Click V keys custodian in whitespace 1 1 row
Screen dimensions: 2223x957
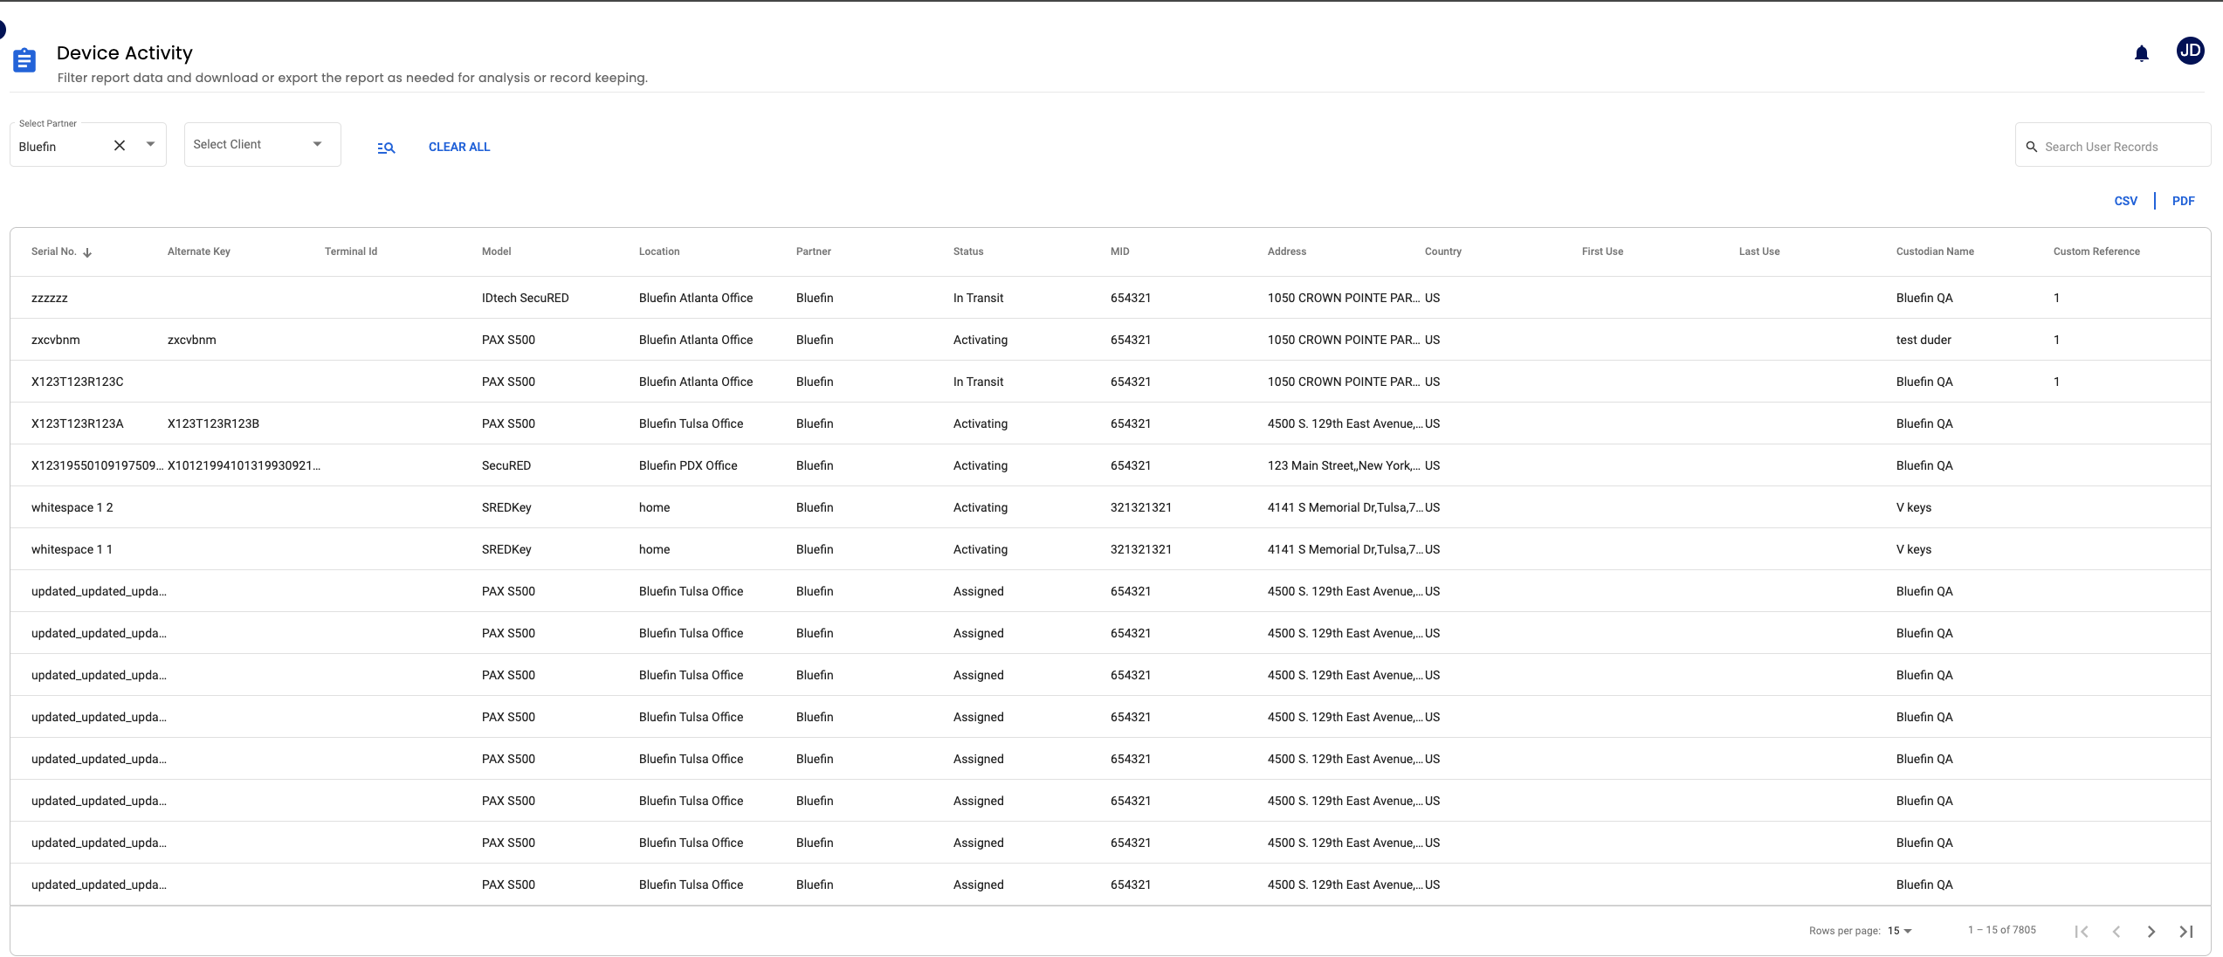(x=1914, y=549)
